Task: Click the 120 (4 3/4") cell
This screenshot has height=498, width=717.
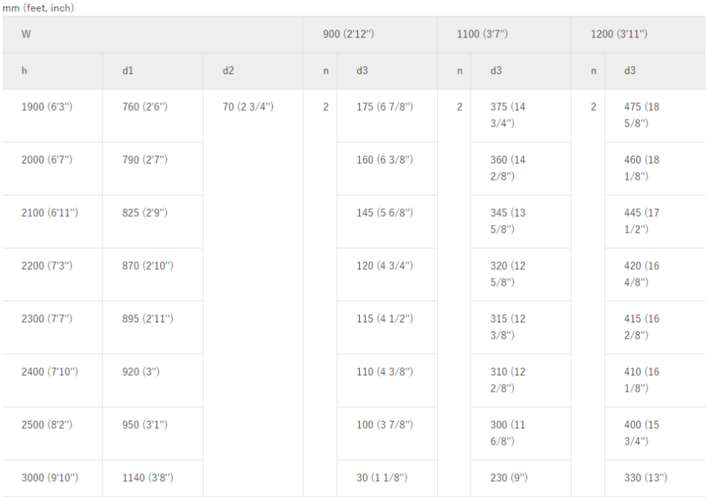Action: pos(385,265)
